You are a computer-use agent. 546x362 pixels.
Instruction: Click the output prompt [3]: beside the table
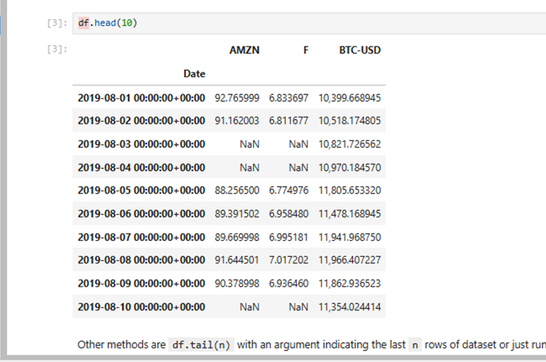[x=57, y=49]
